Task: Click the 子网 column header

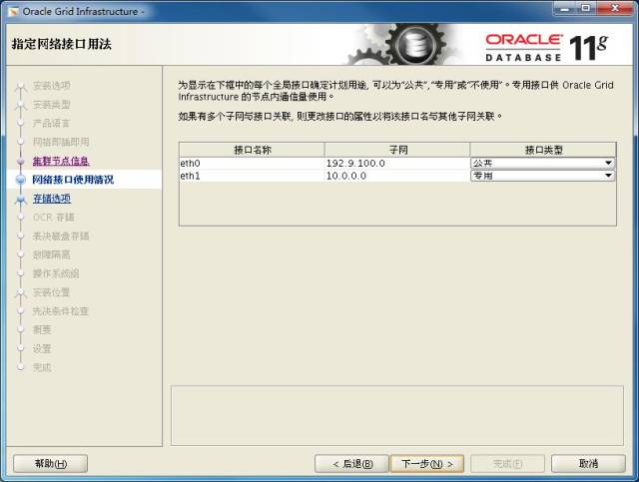Action: pyautogui.click(x=397, y=150)
